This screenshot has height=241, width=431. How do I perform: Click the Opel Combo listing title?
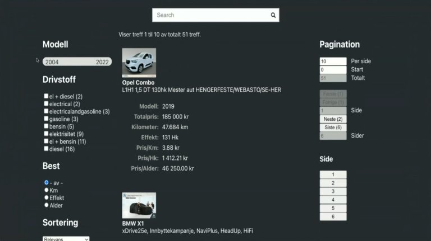[138, 82]
